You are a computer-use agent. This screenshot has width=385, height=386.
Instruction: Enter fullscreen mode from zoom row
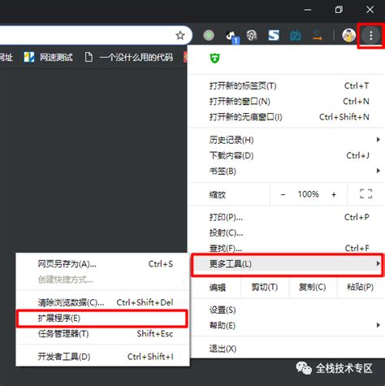(366, 194)
